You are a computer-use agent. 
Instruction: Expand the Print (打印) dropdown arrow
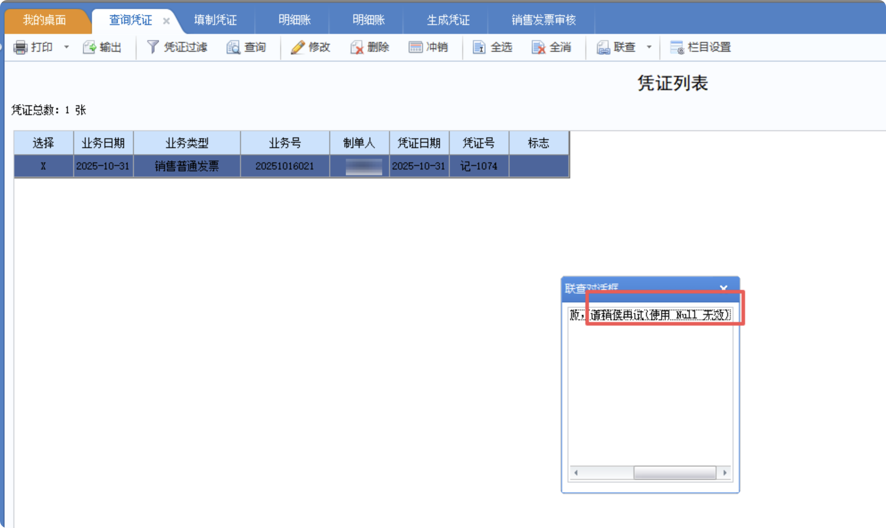(66, 47)
